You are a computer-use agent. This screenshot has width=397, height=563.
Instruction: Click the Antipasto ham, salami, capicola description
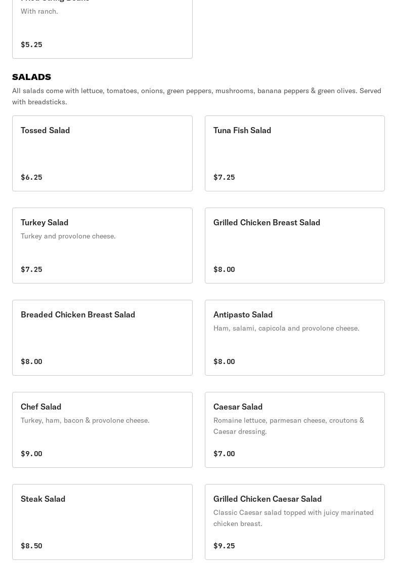(x=286, y=328)
